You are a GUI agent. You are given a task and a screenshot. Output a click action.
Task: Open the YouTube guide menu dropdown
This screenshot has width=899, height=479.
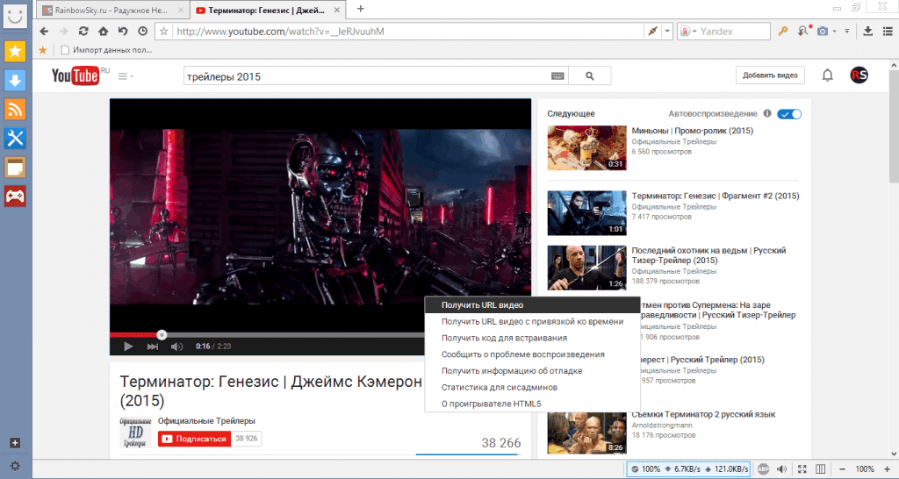click(x=126, y=76)
